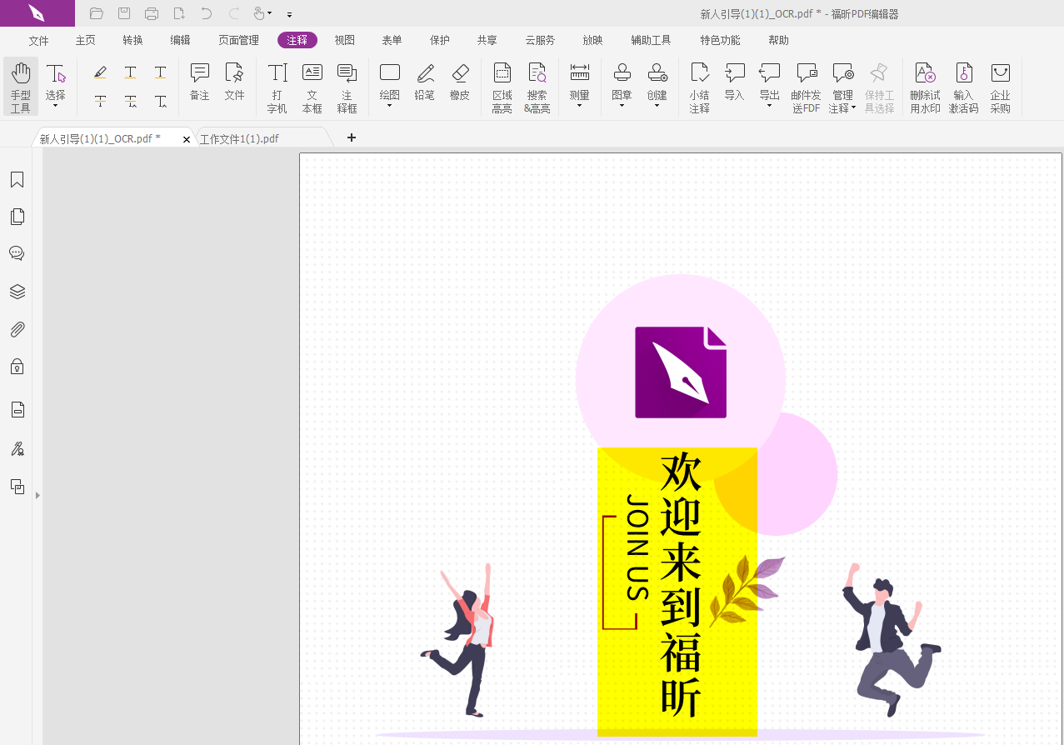Open the bookmarks panel in the sidebar
The width and height of the screenshot is (1064, 745).
[17, 179]
